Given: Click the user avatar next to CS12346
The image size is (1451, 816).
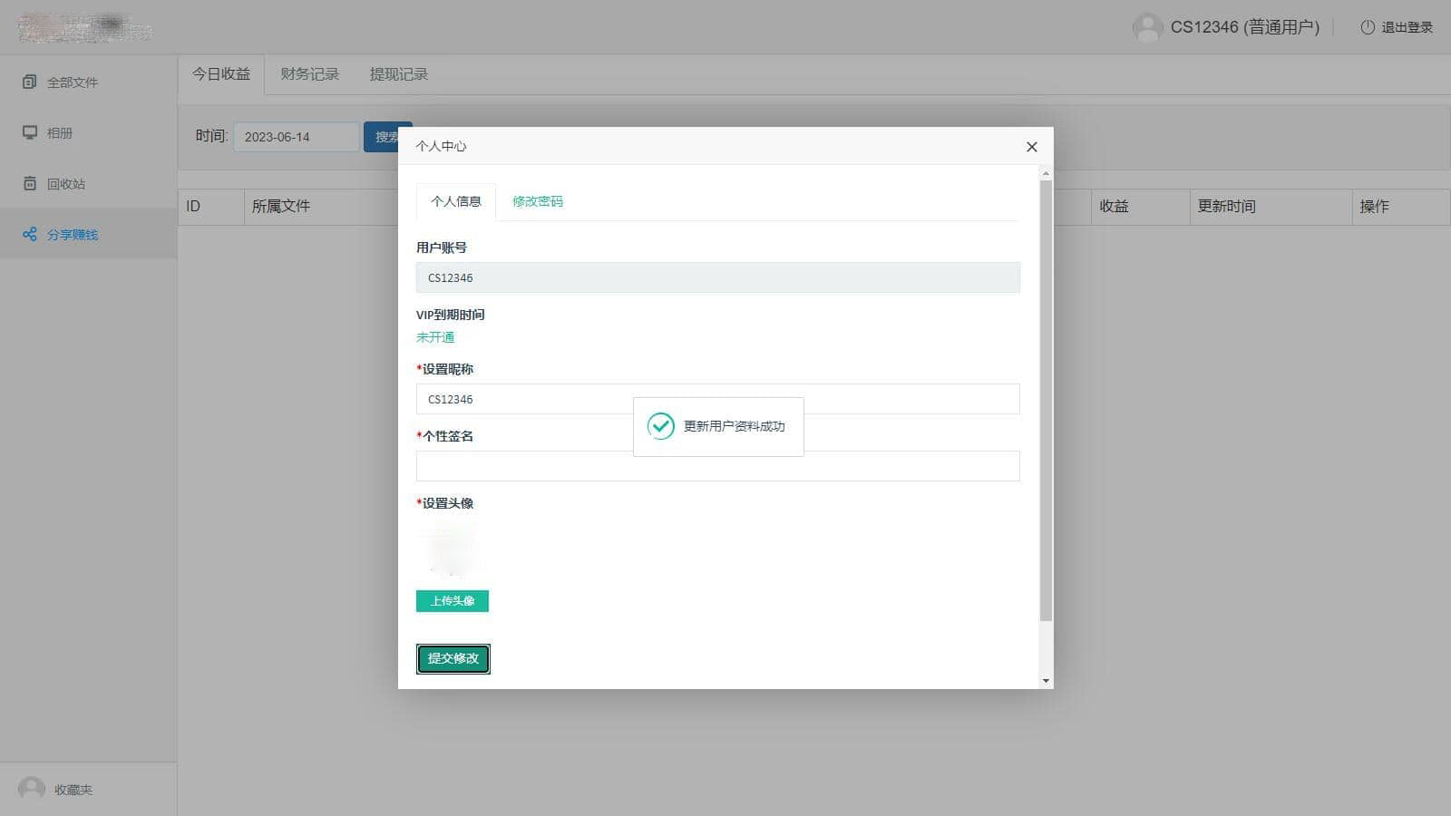Looking at the screenshot, I should 1147,27.
